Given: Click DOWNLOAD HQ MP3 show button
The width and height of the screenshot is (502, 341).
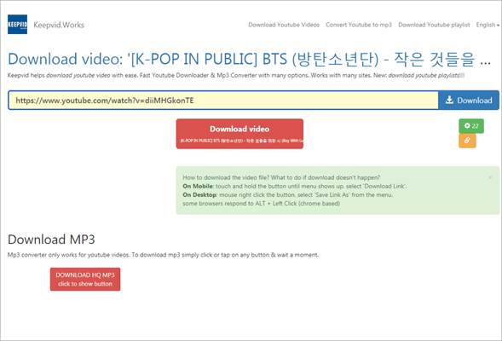Looking at the screenshot, I should pos(85,280).
